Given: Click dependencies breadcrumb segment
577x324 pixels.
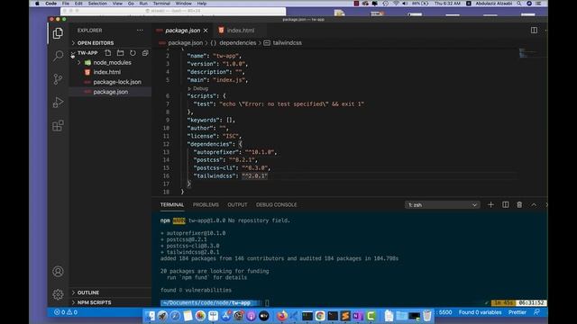Looking at the screenshot, I should point(238,43).
